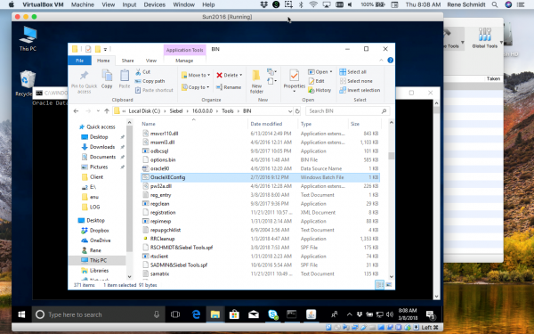Open the Manage tab
The image size is (534, 334).
pyautogui.click(x=184, y=61)
